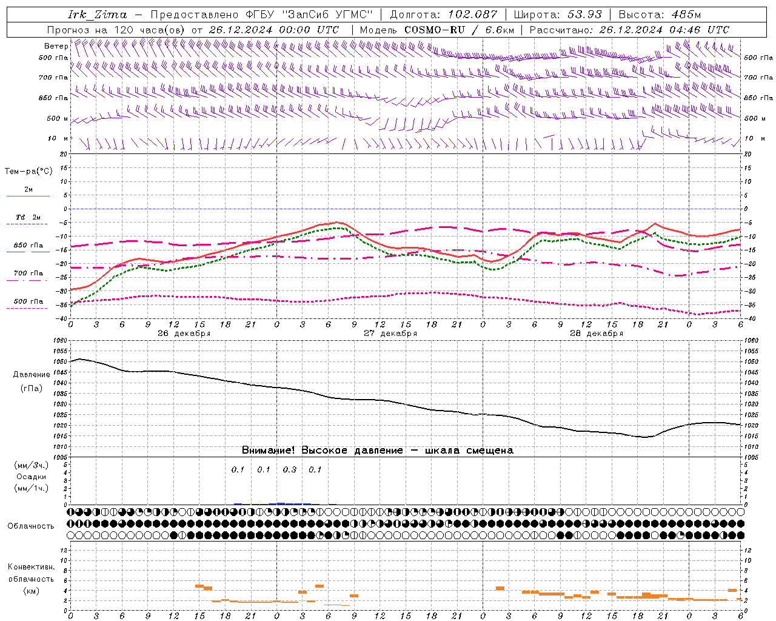The image size is (776, 621).
Task: Click the 0.3 precipitation amount value
Action: (290, 469)
